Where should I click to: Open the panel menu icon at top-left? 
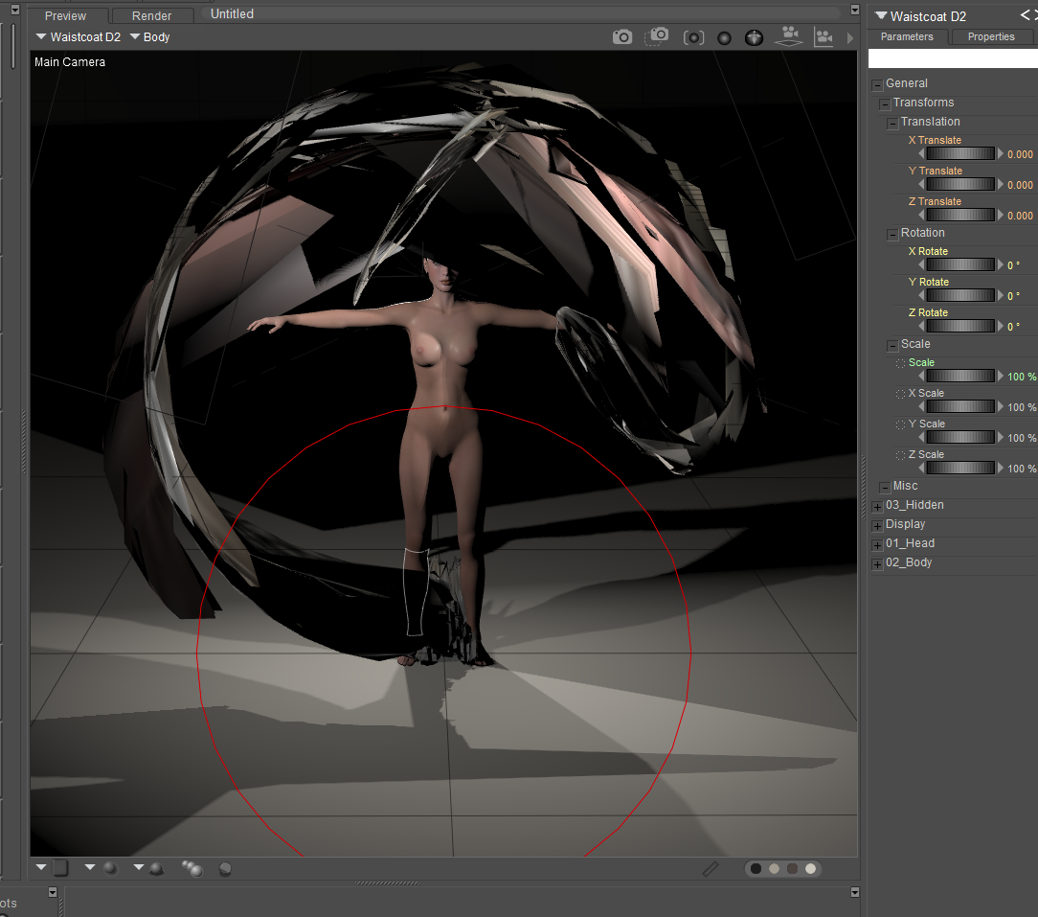[x=15, y=10]
